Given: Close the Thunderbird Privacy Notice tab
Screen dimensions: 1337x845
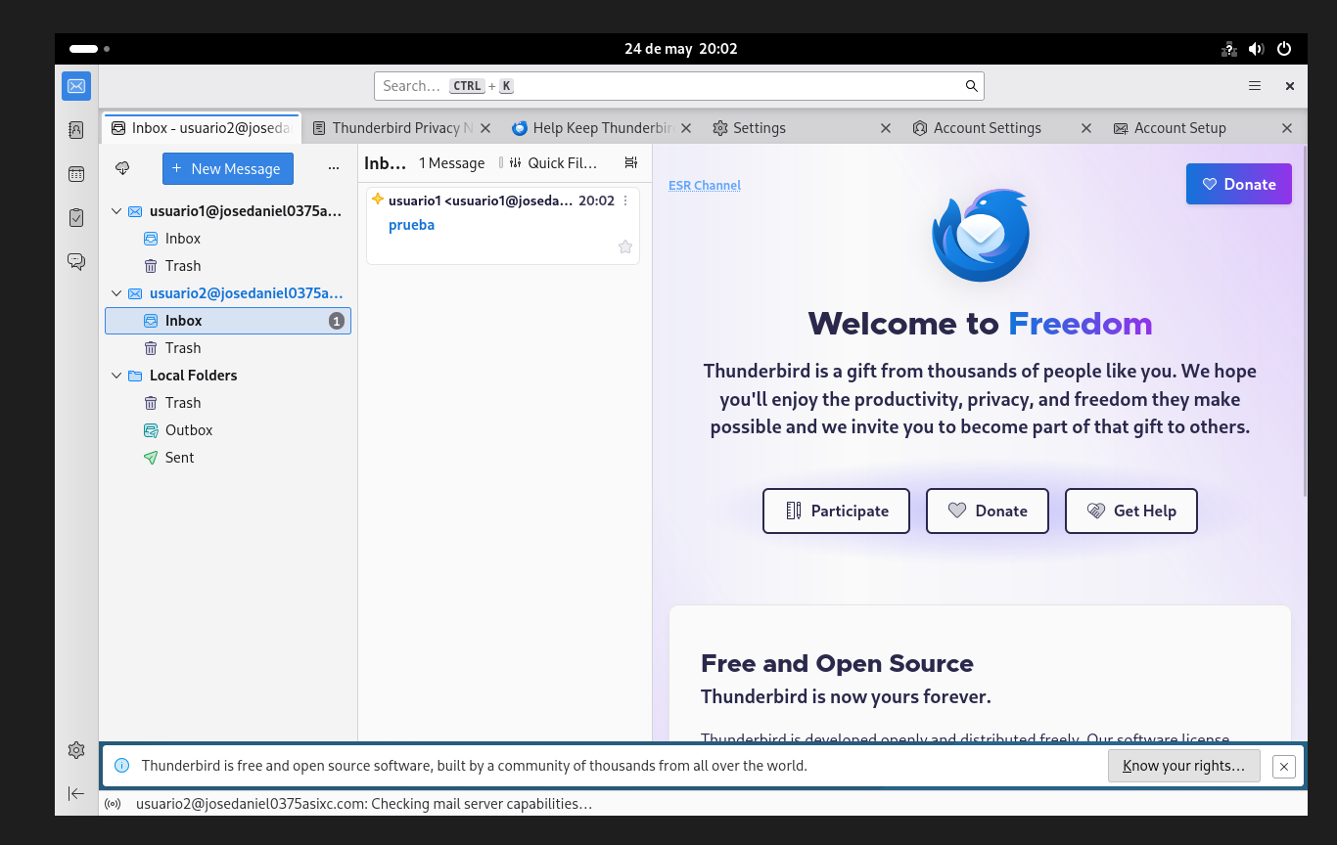Looking at the screenshot, I should (x=485, y=128).
